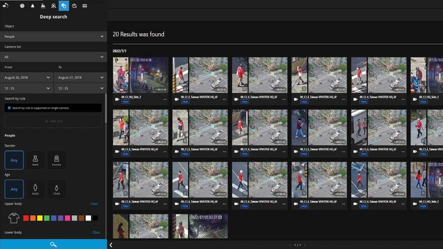Open the From date dropdown August 26, 2018
Viewport: 443px width, 249px height.
click(x=27, y=77)
